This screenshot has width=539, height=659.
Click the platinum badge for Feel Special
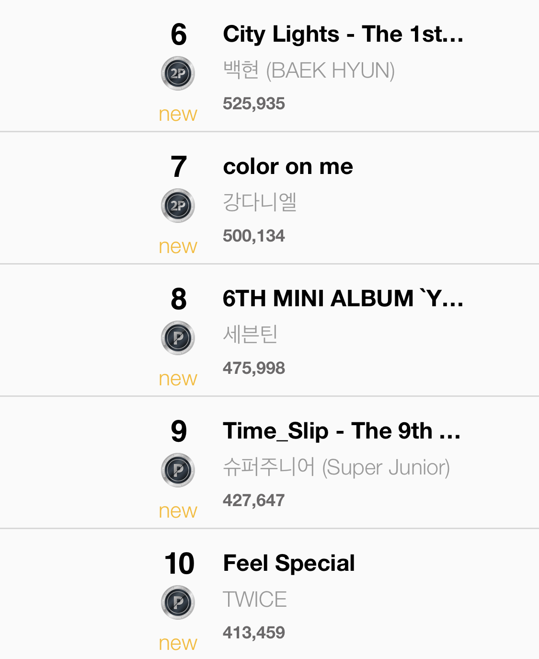point(178,602)
